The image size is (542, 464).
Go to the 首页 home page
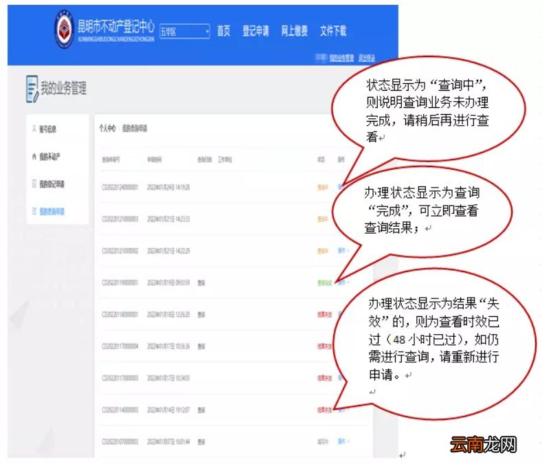click(x=224, y=31)
